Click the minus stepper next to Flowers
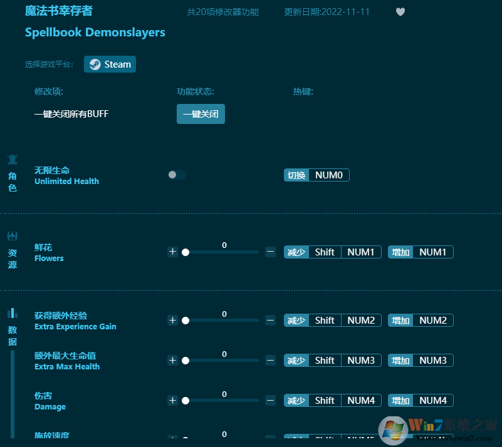Image resolution: width=502 pixels, height=447 pixels. [x=270, y=252]
